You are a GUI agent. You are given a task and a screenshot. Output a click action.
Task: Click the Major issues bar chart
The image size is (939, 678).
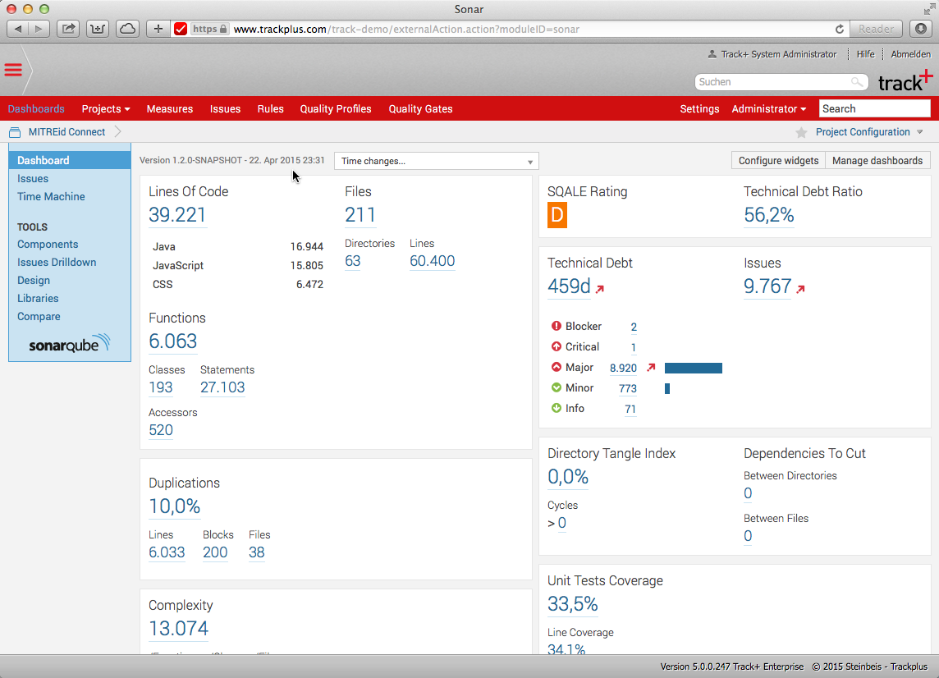693,368
